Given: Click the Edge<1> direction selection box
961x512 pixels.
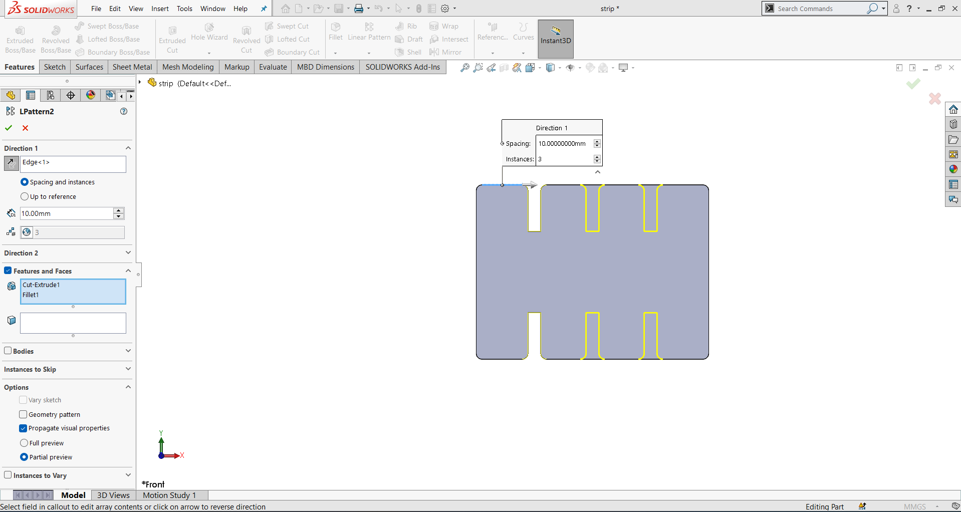Looking at the screenshot, I should [73, 164].
